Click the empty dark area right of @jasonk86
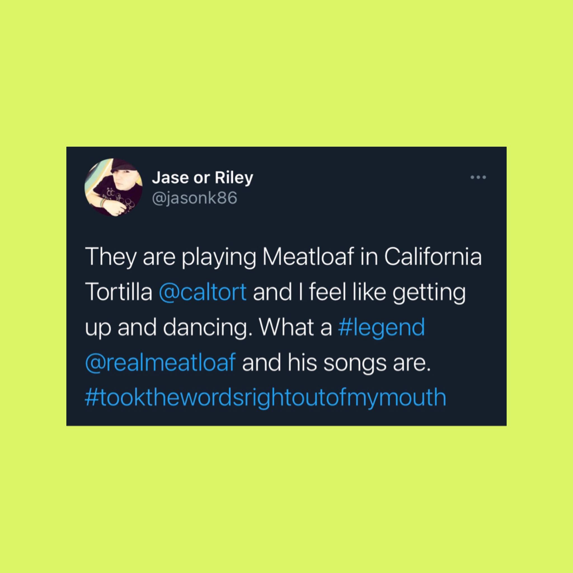 click(356, 198)
